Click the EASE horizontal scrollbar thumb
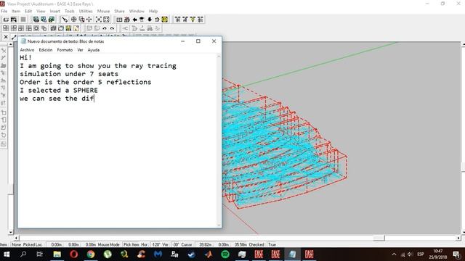Screen dimensions: 465x261 [x=379, y=238]
